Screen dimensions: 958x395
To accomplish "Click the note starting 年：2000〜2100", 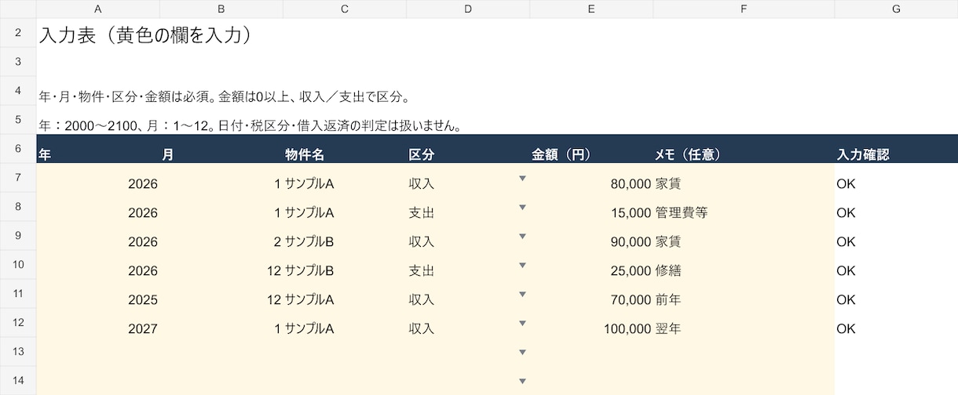I will coord(250,126).
